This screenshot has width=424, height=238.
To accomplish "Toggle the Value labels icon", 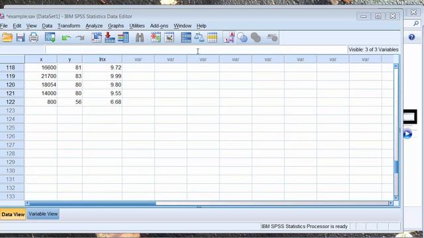I will (229, 38).
